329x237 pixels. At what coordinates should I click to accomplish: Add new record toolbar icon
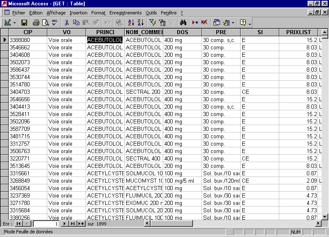click(x=195, y=23)
